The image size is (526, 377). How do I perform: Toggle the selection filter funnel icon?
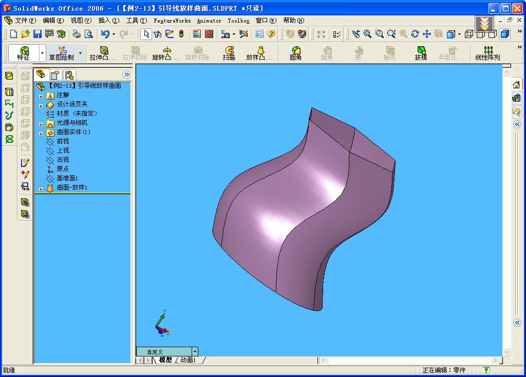[158, 34]
